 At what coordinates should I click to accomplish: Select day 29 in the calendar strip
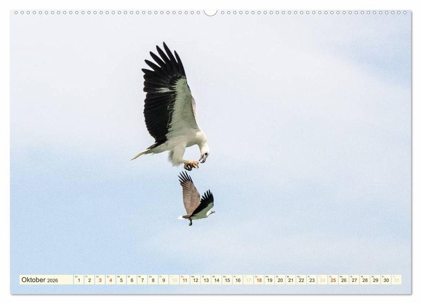tap(376, 280)
